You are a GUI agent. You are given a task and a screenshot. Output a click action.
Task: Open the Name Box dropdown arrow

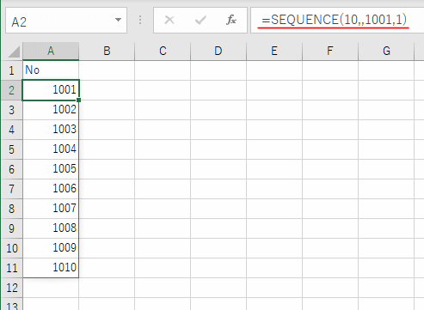pos(118,20)
